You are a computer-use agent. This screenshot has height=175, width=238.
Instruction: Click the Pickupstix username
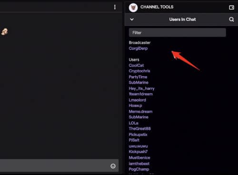click(138, 135)
